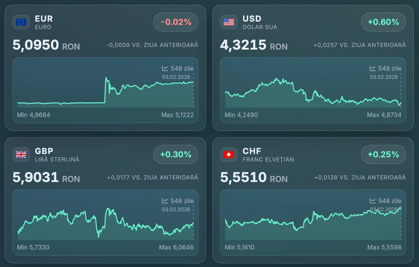This screenshot has width=419, height=267.
Task: Toggle the +0.30% badge for GBP
Action: [x=176, y=154]
